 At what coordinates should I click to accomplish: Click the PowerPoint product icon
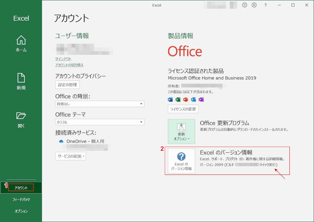[186, 99]
